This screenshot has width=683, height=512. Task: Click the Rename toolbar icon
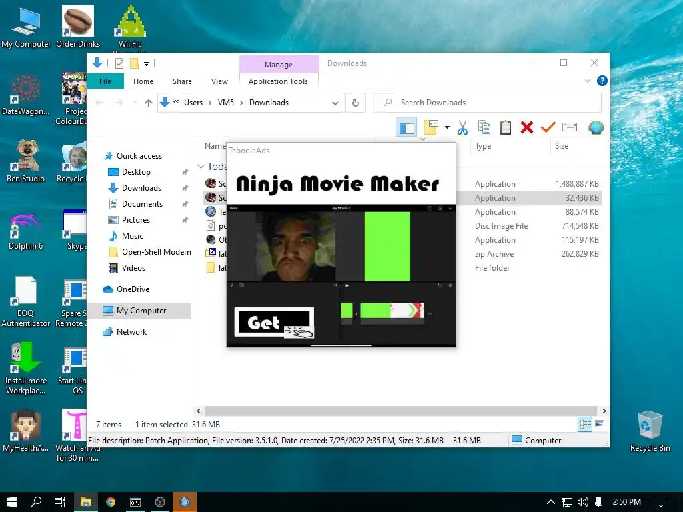(x=570, y=127)
